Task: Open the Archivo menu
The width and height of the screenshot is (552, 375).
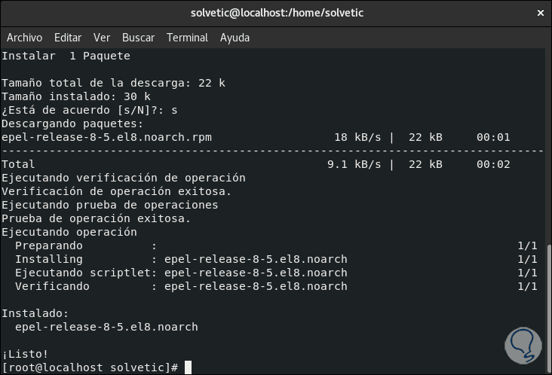Action: (23, 38)
